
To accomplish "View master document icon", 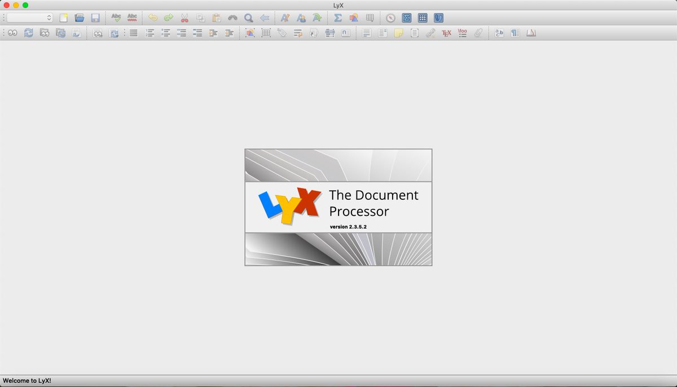I will (x=45, y=33).
